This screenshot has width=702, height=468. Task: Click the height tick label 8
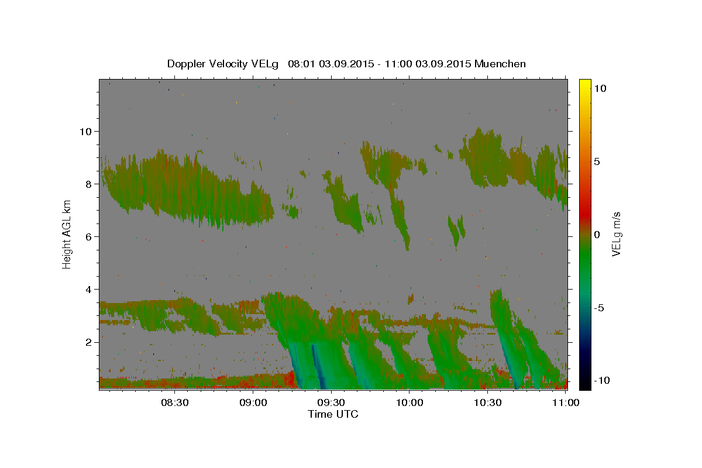[88, 184]
